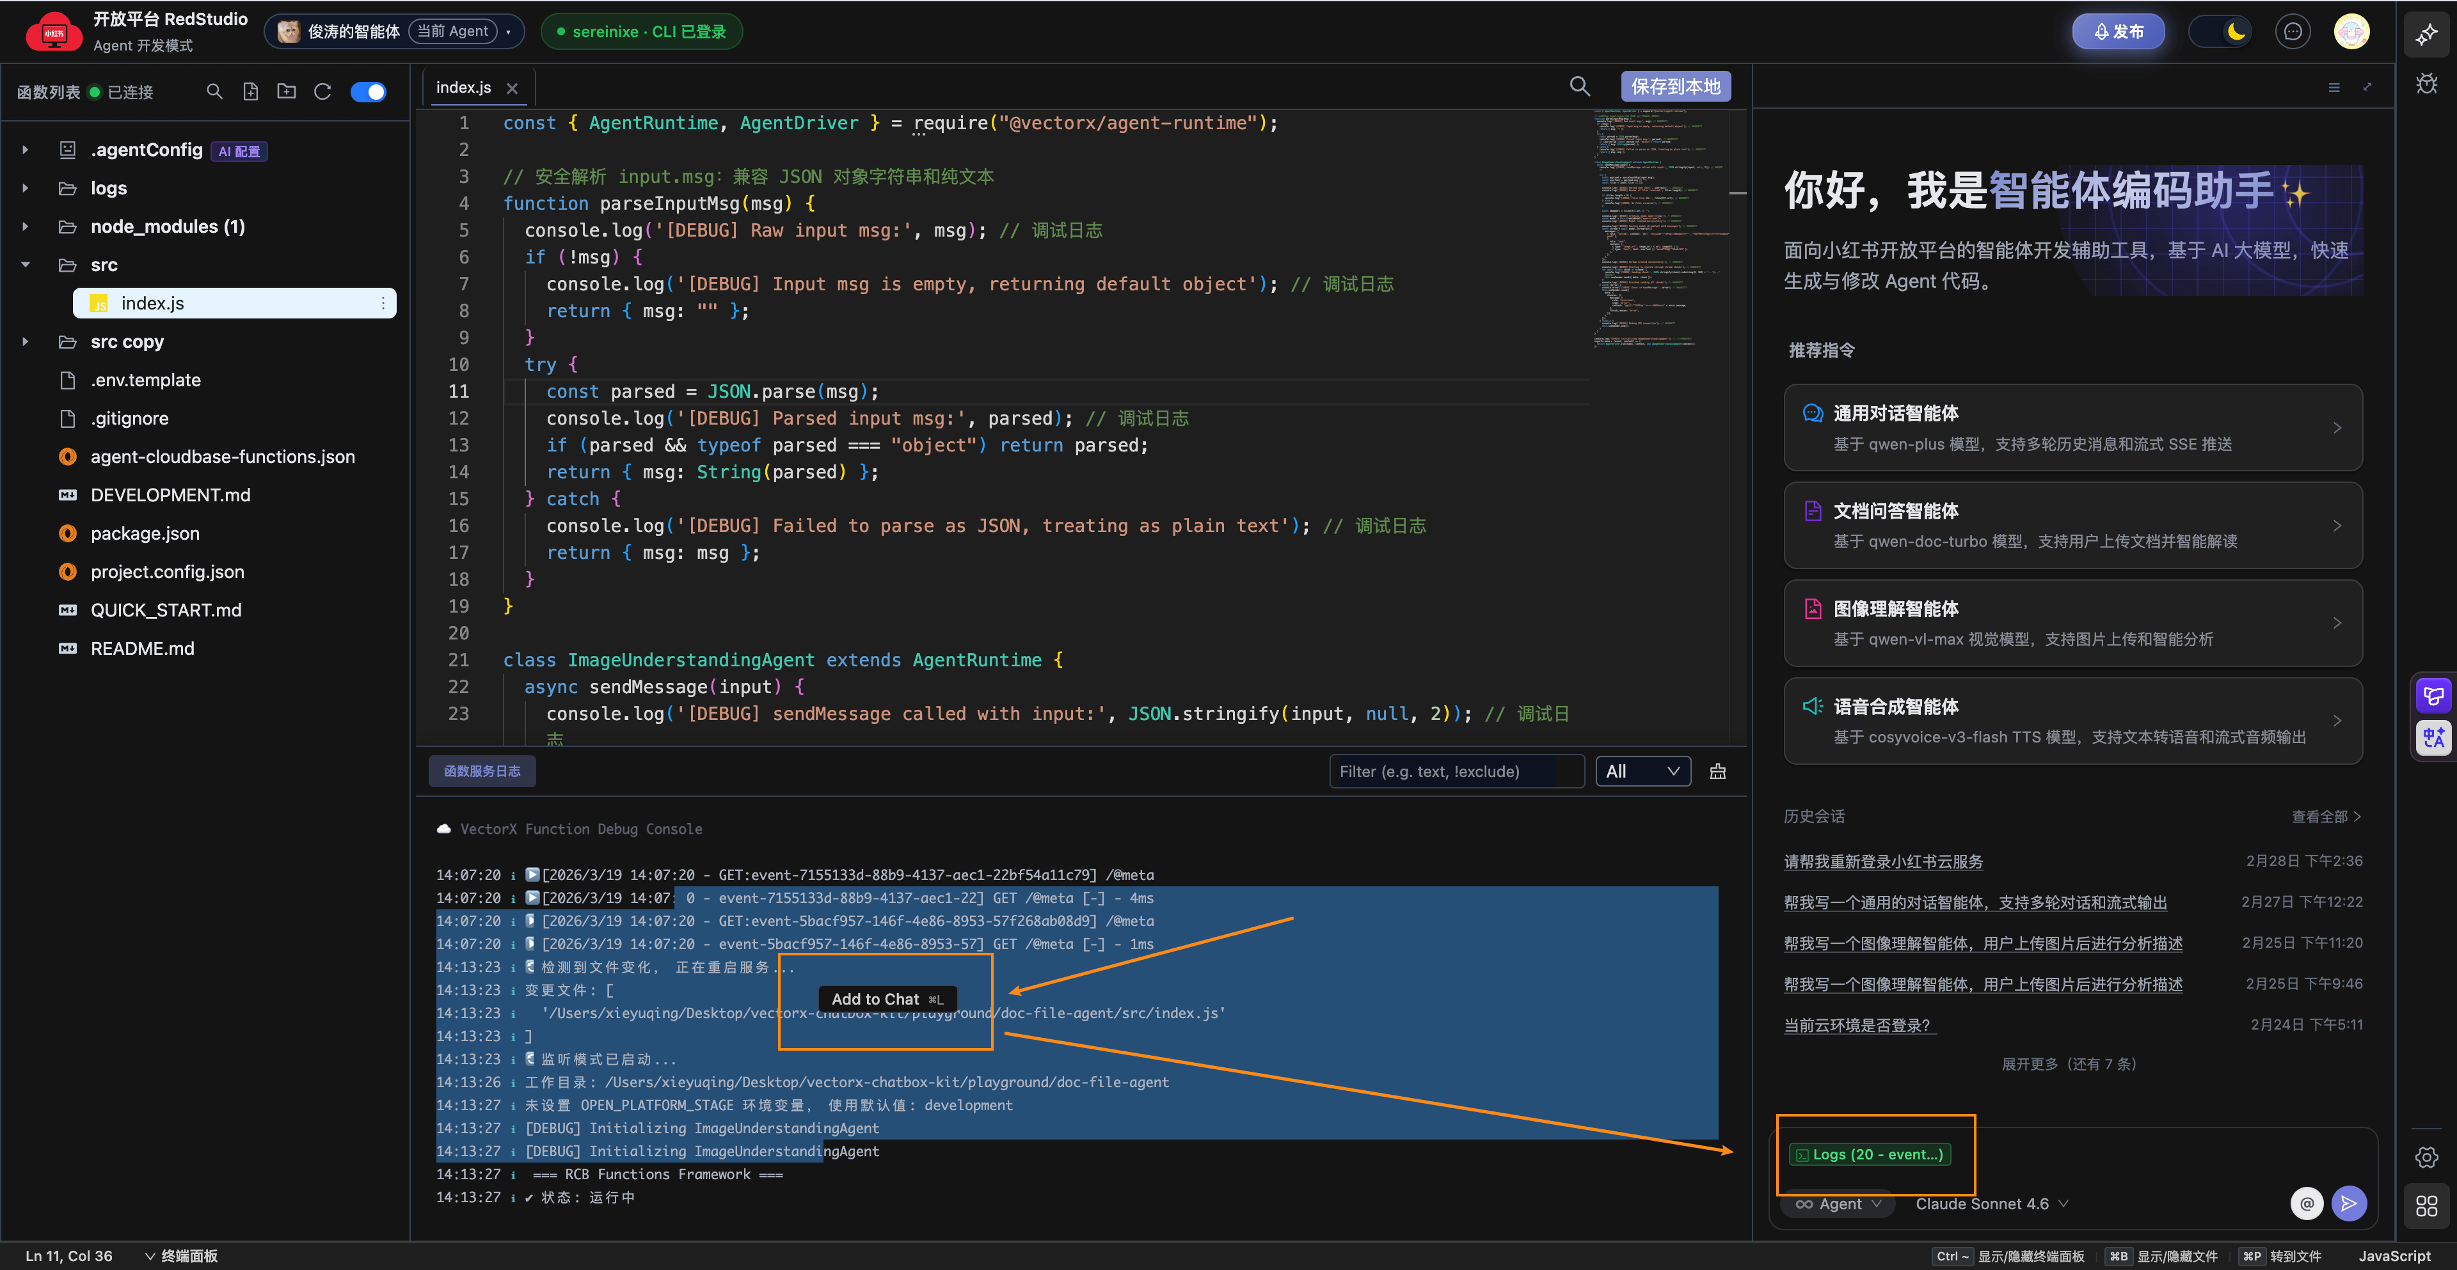The image size is (2457, 1270).
Task: Click the 保存到本地 button
Action: click(x=1675, y=87)
